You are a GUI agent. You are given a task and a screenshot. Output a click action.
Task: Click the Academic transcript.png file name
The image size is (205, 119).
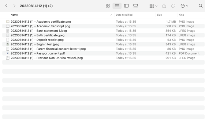point(40,26)
